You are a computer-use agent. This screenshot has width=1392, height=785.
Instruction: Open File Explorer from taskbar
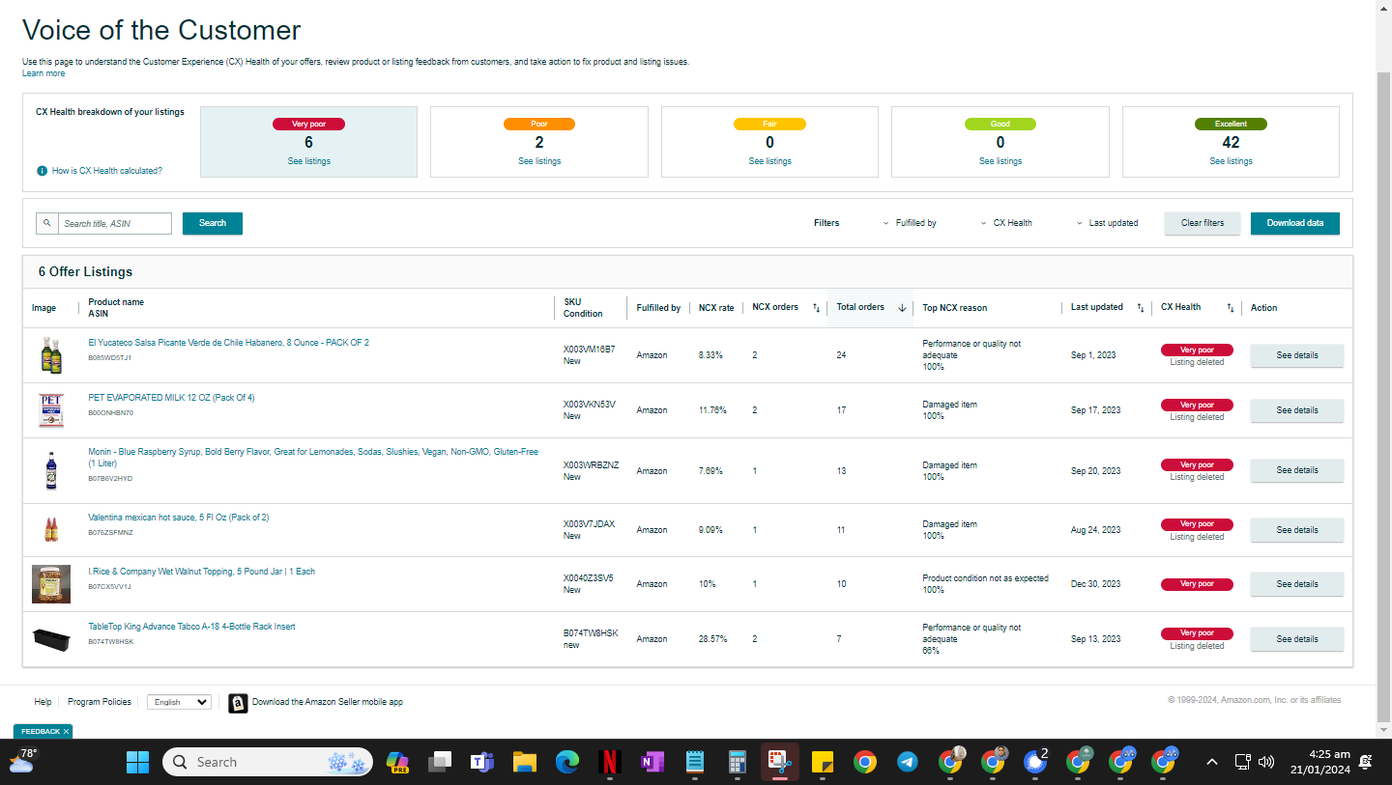[524, 762]
